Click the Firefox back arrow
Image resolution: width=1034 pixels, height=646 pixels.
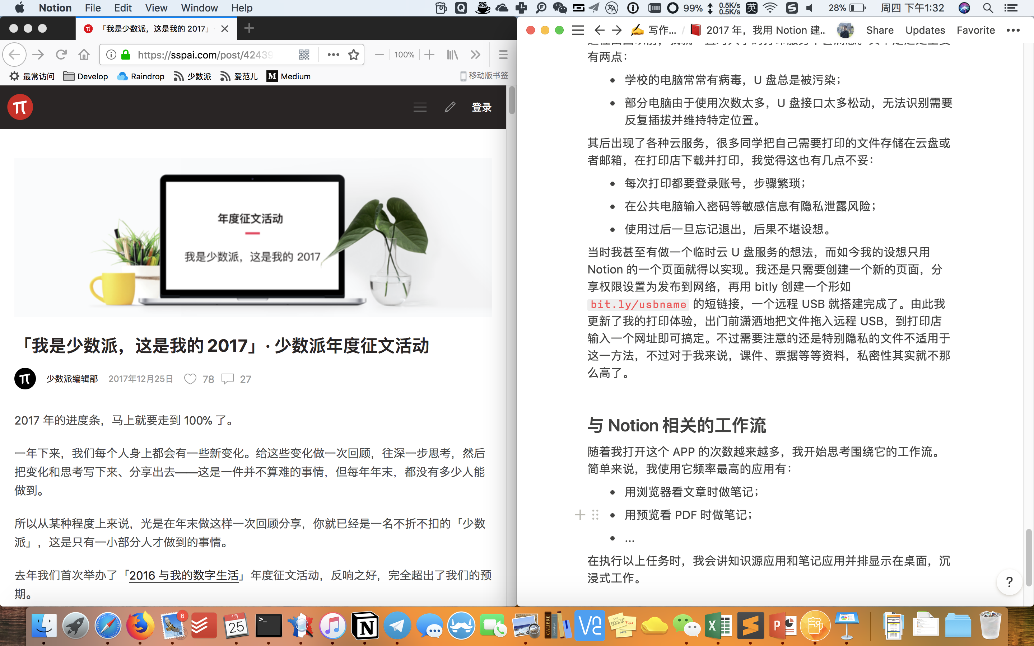[14, 55]
